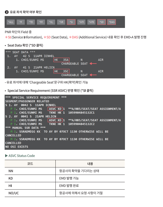Click *SI to view service information

[x=71, y=22]
